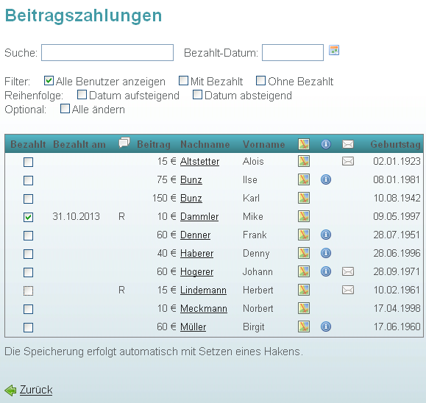The image size is (426, 403).
Task: Click the envelope icon for Herbert Lindemann
Action: point(348,290)
